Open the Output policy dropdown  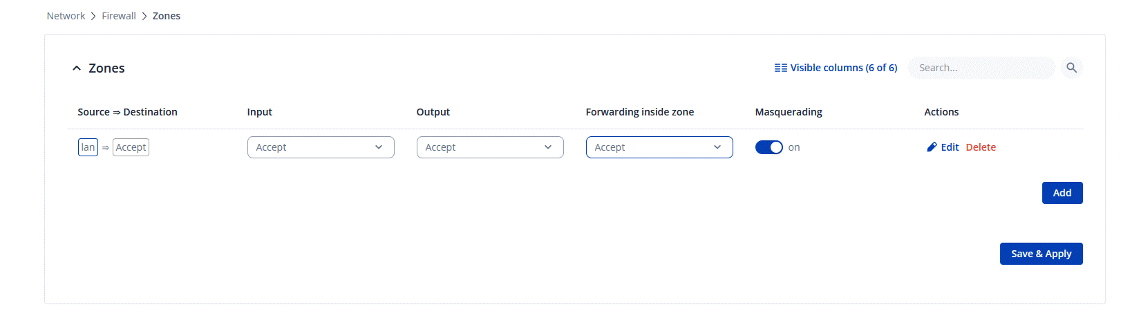(490, 147)
